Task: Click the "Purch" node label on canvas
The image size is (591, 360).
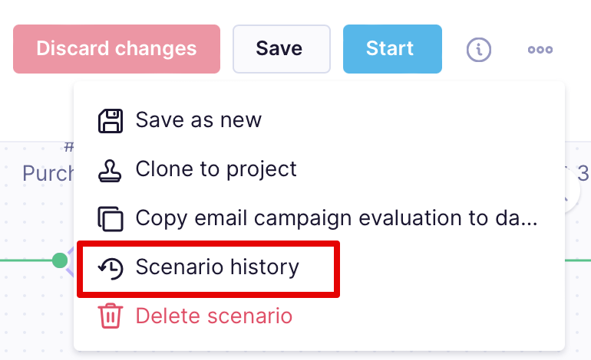Action: (48, 173)
